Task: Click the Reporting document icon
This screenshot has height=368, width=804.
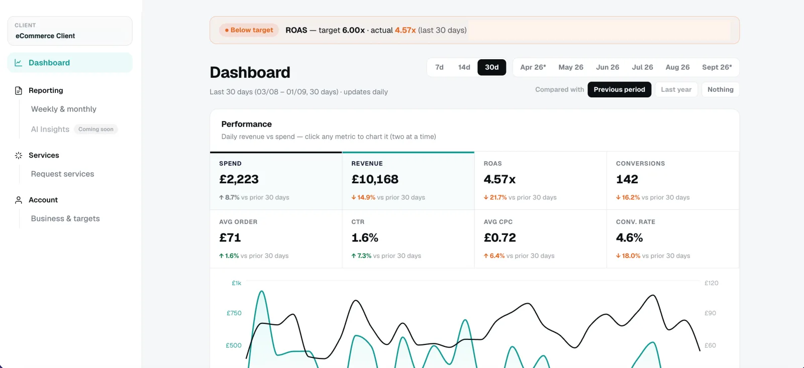Action: click(x=19, y=90)
